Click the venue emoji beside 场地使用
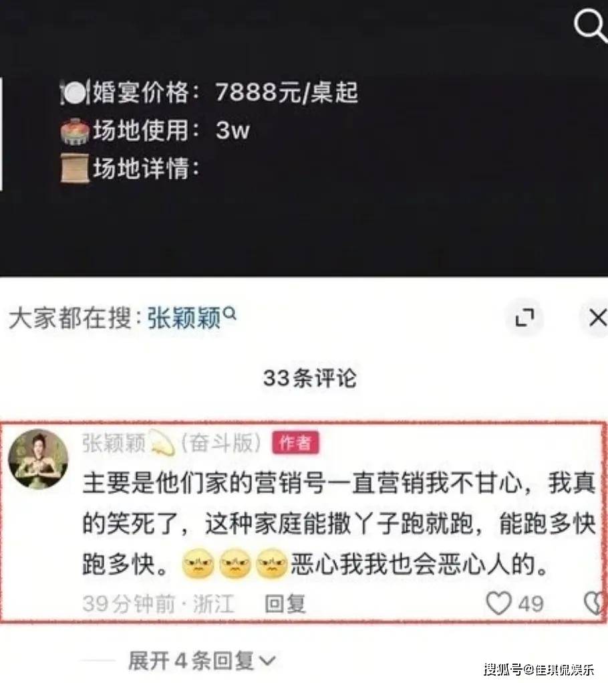608x683 pixels. [75, 130]
